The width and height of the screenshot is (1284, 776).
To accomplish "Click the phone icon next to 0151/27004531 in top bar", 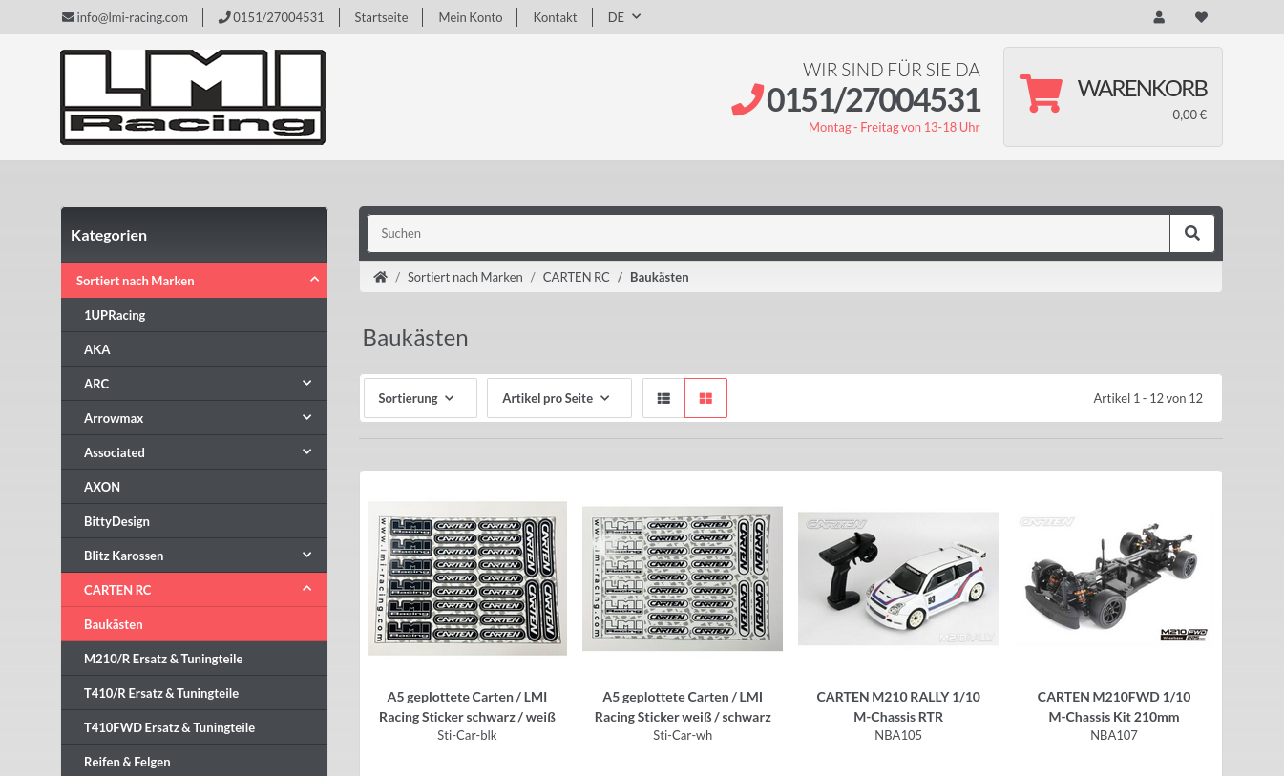I will pyautogui.click(x=224, y=17).
